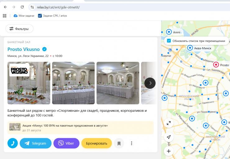The width and height of the screenshot is (230, 159).
Task: Click the БАНКЕТНЫЙ ЗАЛ category label
Action: point(19,42)
